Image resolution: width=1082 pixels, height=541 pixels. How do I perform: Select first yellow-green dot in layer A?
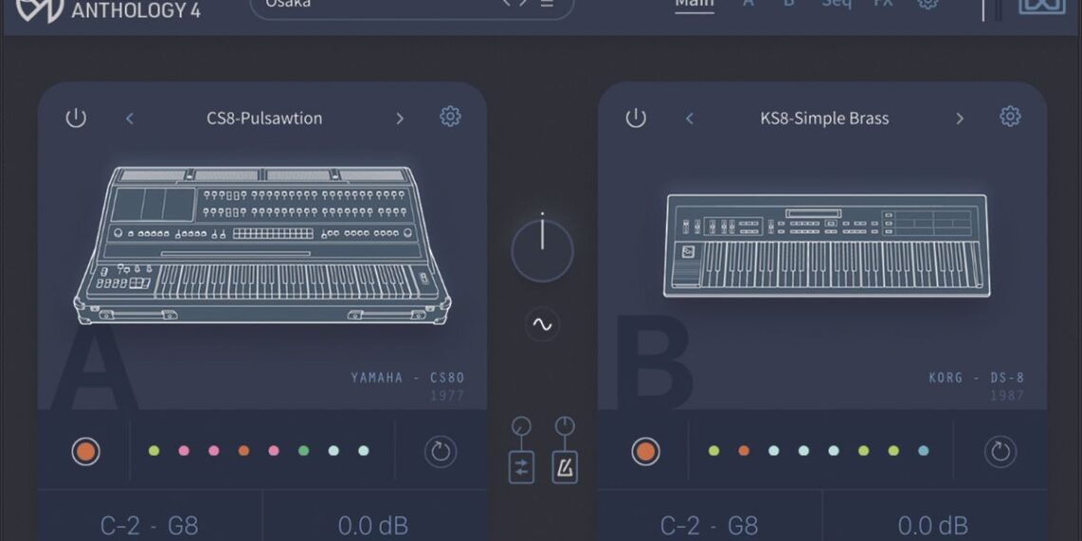pos(154,451)
